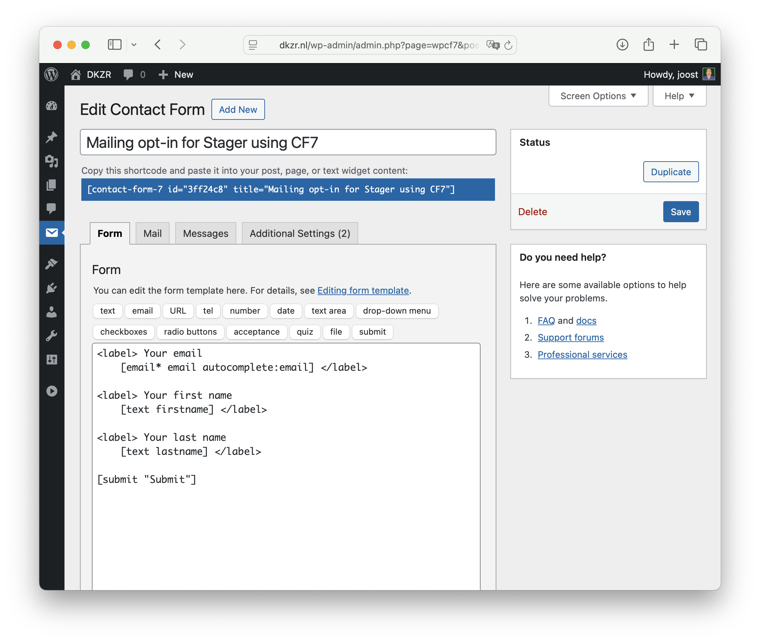Screen dimensions: 760x642
Task: Open the Support forums link
Action: [x=570, y=337]
